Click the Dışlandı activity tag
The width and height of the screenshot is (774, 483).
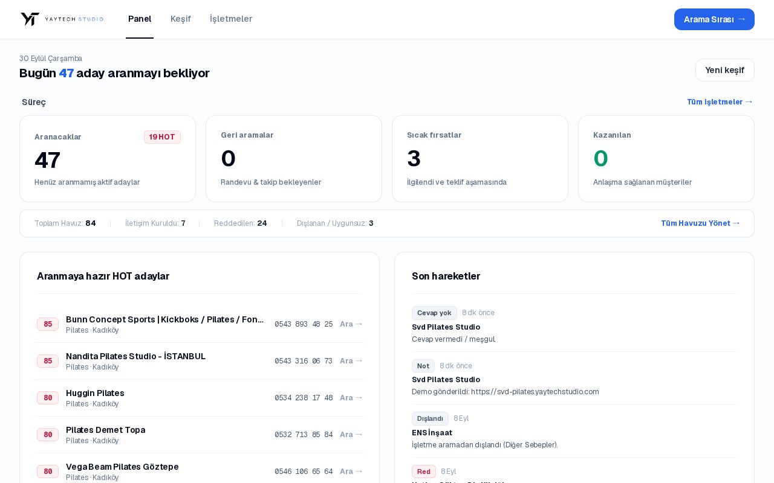[430, 418]
